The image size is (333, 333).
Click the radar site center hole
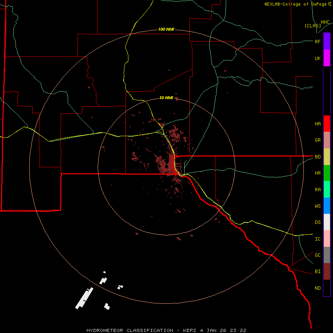tap(167, 167)
